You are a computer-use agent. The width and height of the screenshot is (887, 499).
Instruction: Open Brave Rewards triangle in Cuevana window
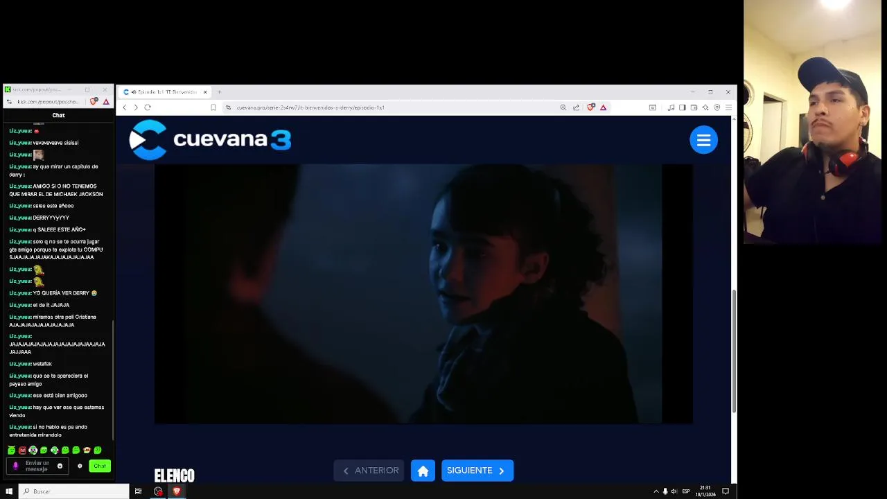(x=604, y=107)
